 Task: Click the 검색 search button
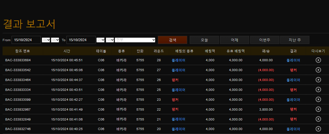[x=172, y=40]
